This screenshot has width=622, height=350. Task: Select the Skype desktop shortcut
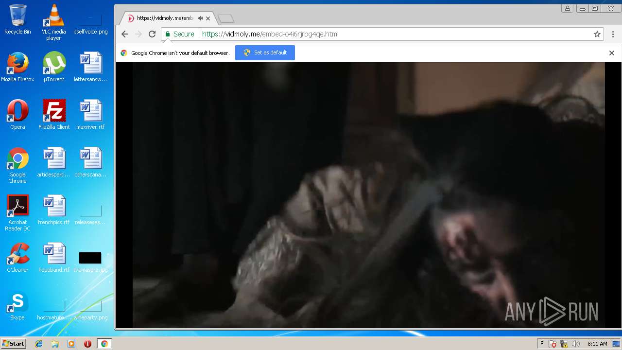pyautogui.click(x=17, y=305)
